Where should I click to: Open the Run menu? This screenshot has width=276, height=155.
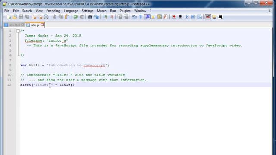point(113,11)
